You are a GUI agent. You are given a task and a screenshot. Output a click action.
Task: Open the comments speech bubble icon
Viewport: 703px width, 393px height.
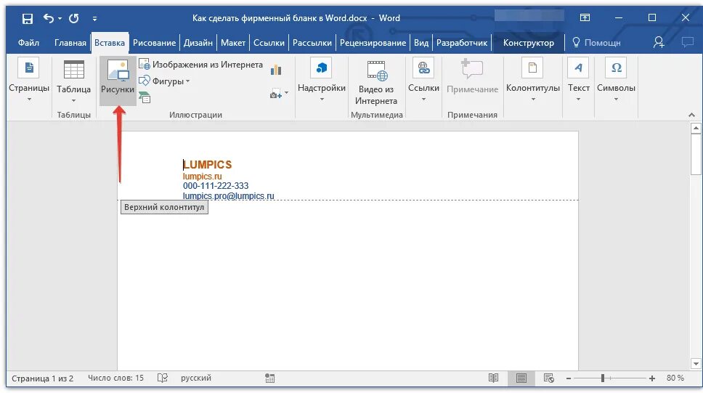[687, 42]
